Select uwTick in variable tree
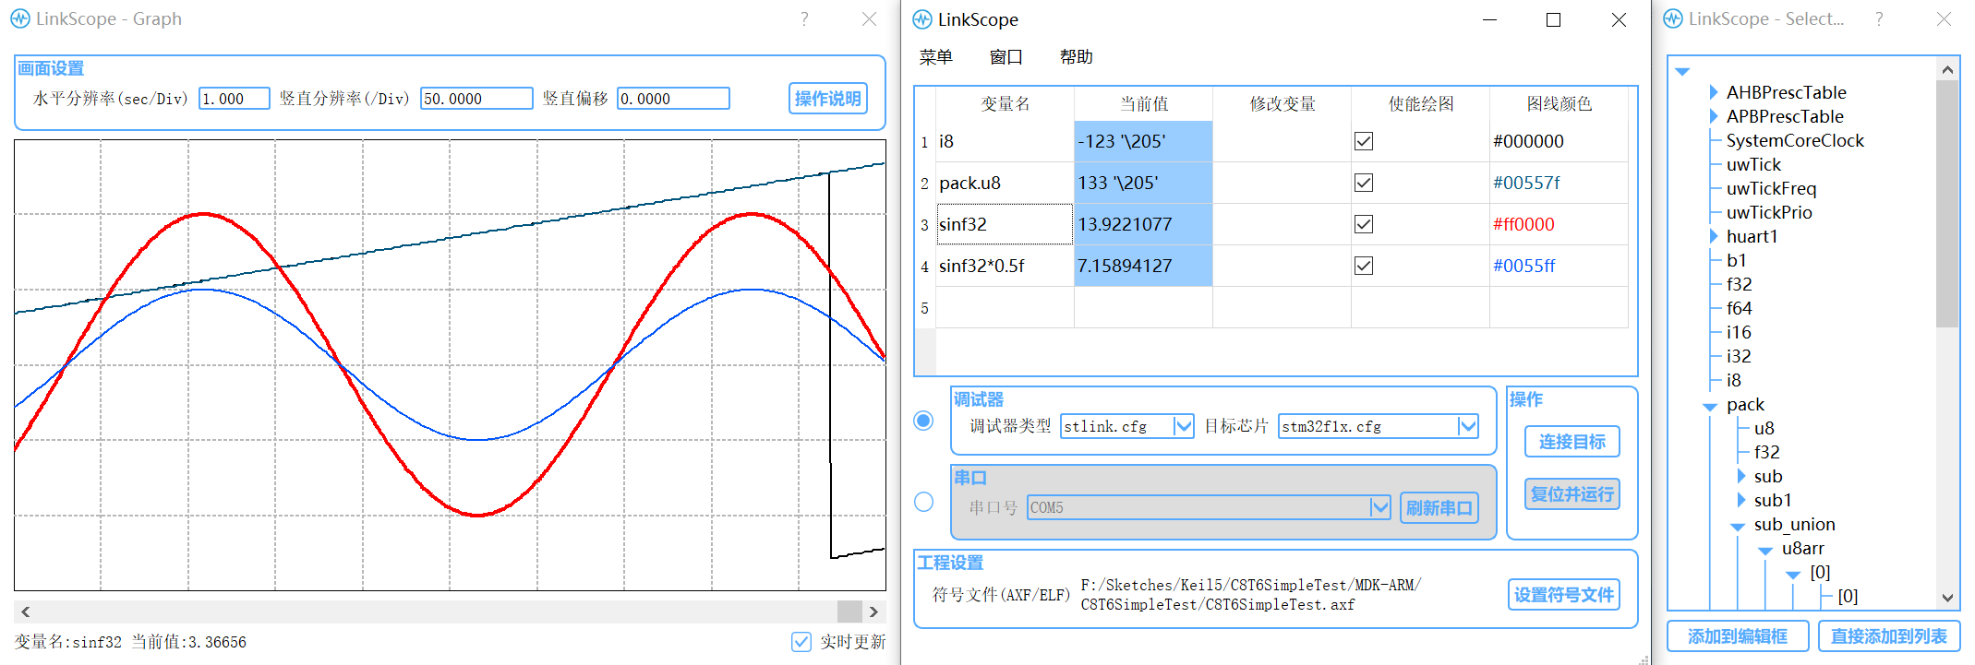This screenshot has height=665, width=1975. (x=1753, y=164)
